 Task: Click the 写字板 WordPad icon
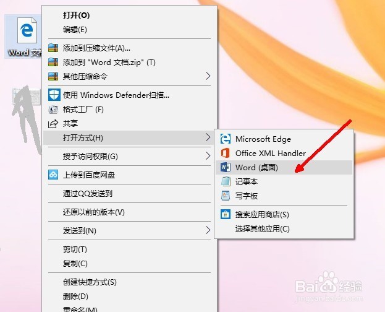point(226,196)
